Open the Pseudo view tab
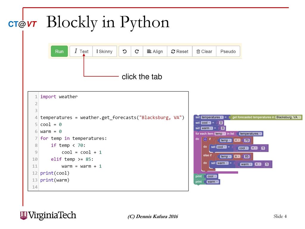The width and height of the screenshot is (305, 229). [x=228, y=51]
